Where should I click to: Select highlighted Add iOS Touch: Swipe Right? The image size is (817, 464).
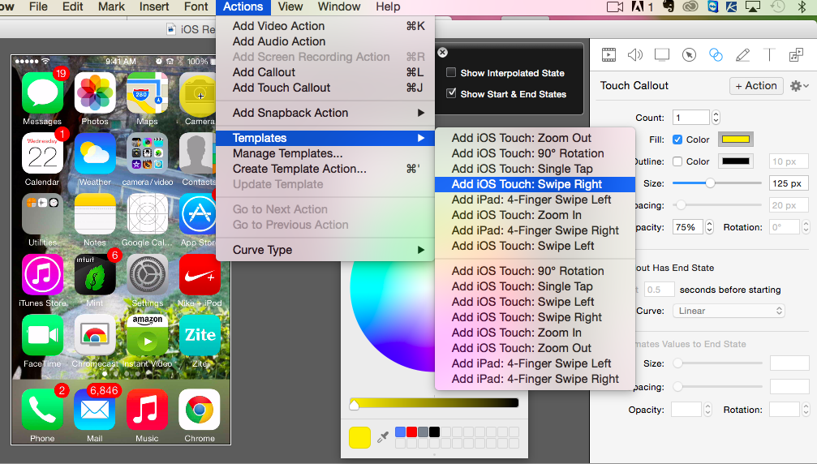[x=535, y=184]
